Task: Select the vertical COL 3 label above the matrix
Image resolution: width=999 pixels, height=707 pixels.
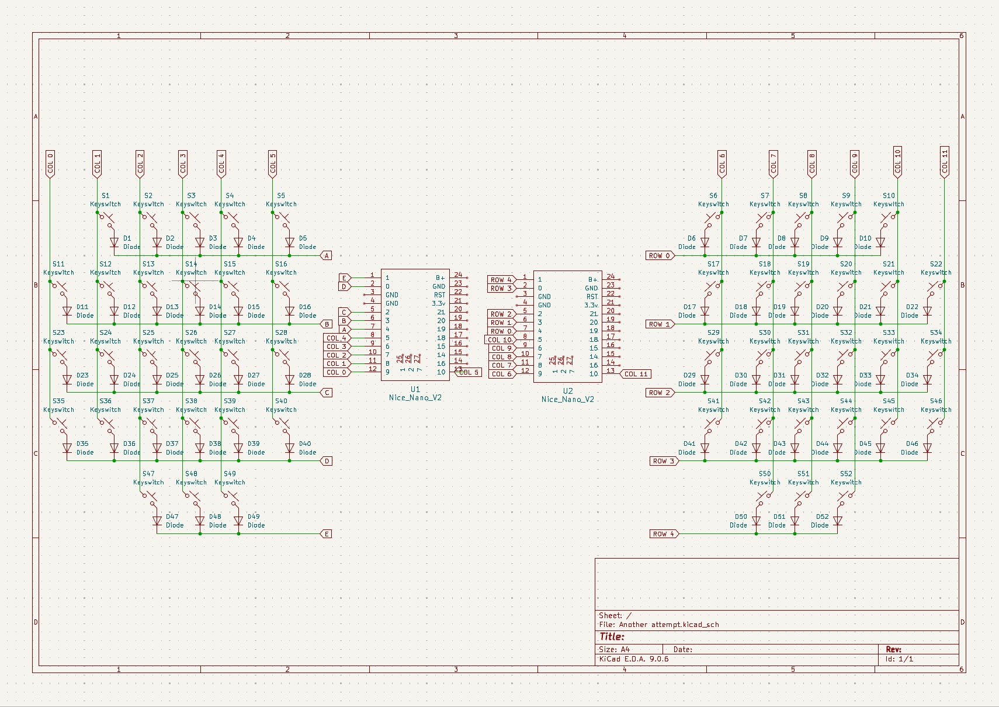Action: (x=183, y=164)
